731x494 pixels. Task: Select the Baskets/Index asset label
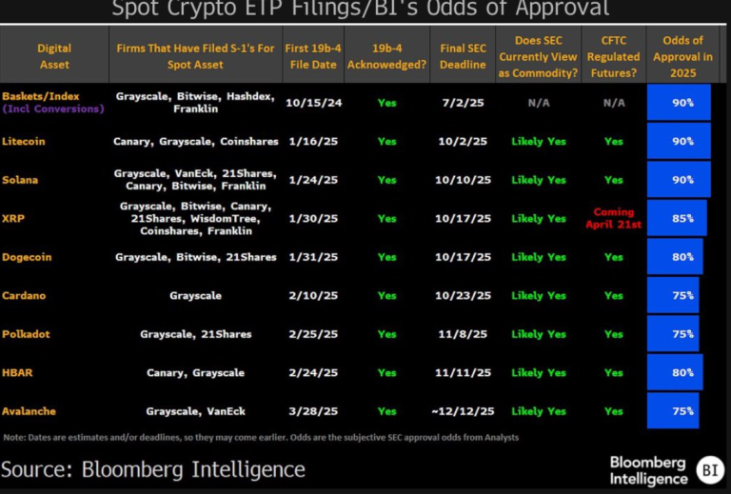(x=41, y=96)
